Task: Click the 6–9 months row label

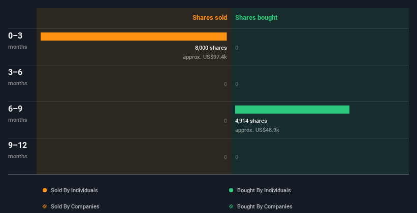Action: tap(18, 114)
